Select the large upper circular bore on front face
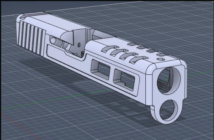214x140 pixels. 169,80
